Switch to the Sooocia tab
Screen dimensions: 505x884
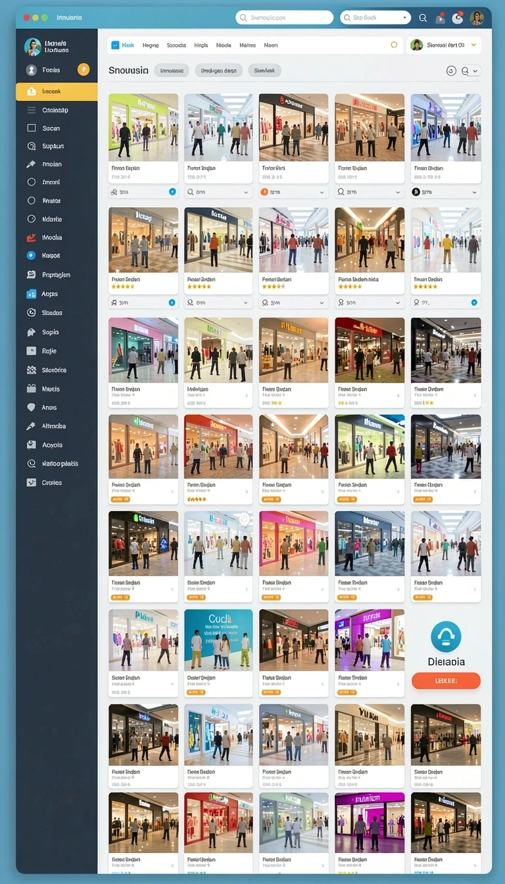[176, 45]
